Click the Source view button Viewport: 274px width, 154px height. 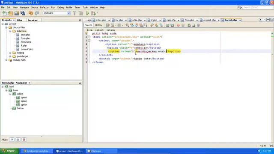click(89, 25)
